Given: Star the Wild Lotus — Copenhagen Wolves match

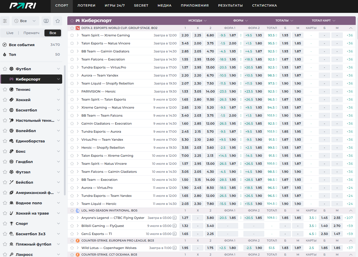Looking at the screenshot, I should (x=72, y=248).
